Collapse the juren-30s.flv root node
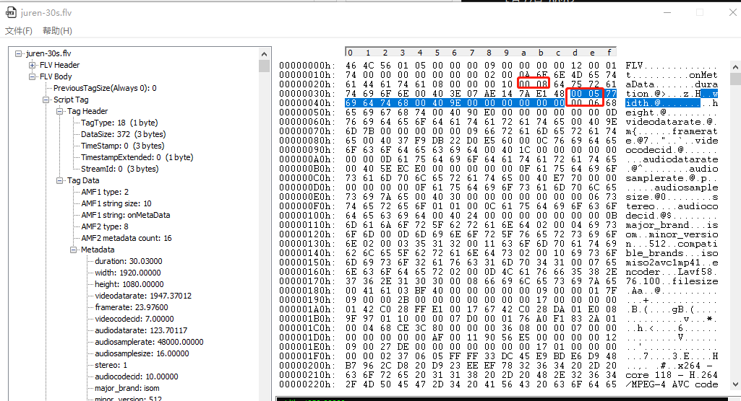The width and height of the screenshot is (741, 401). coord(19,54)
